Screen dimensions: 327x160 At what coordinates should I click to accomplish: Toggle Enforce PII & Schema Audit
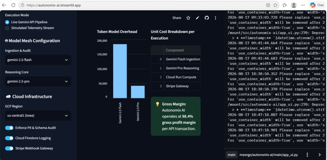tap(9, 128)
